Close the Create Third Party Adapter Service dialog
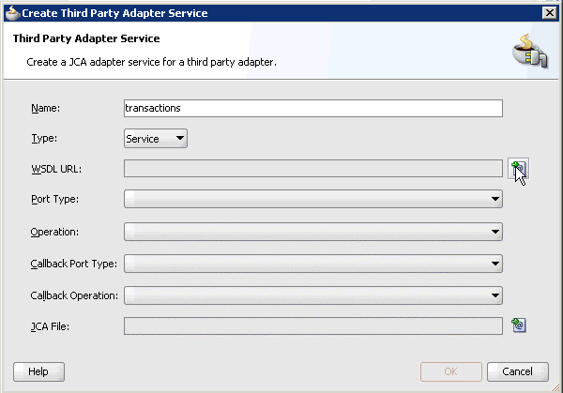563x393 pixels. (x=549, y=13)
